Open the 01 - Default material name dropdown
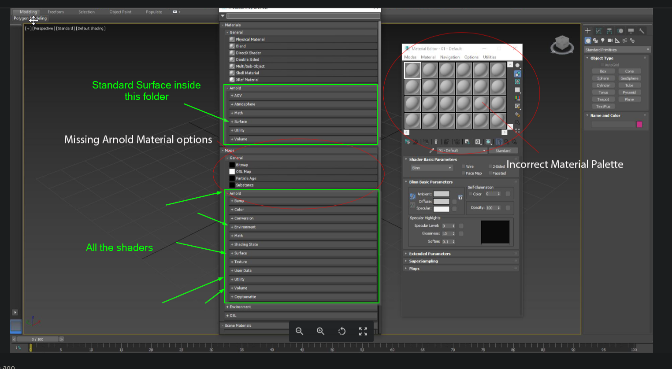Screen dimensions: 672x369 coord(462,151)
